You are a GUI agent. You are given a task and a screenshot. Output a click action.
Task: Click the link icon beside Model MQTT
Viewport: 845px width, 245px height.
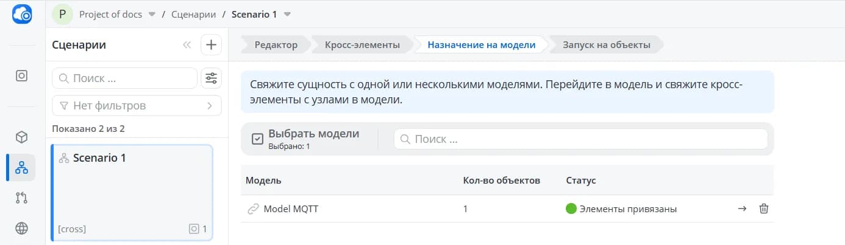253,209
